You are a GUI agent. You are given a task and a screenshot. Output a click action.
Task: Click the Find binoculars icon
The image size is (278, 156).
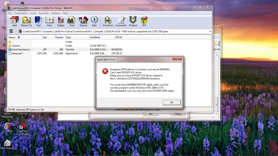[x=72, y=21]
